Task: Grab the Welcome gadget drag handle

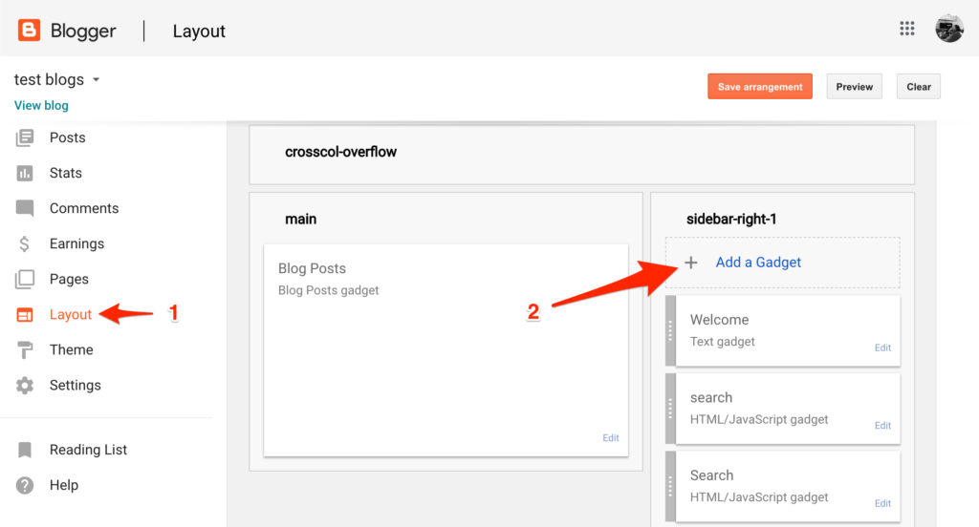Action: click(670, 330)
